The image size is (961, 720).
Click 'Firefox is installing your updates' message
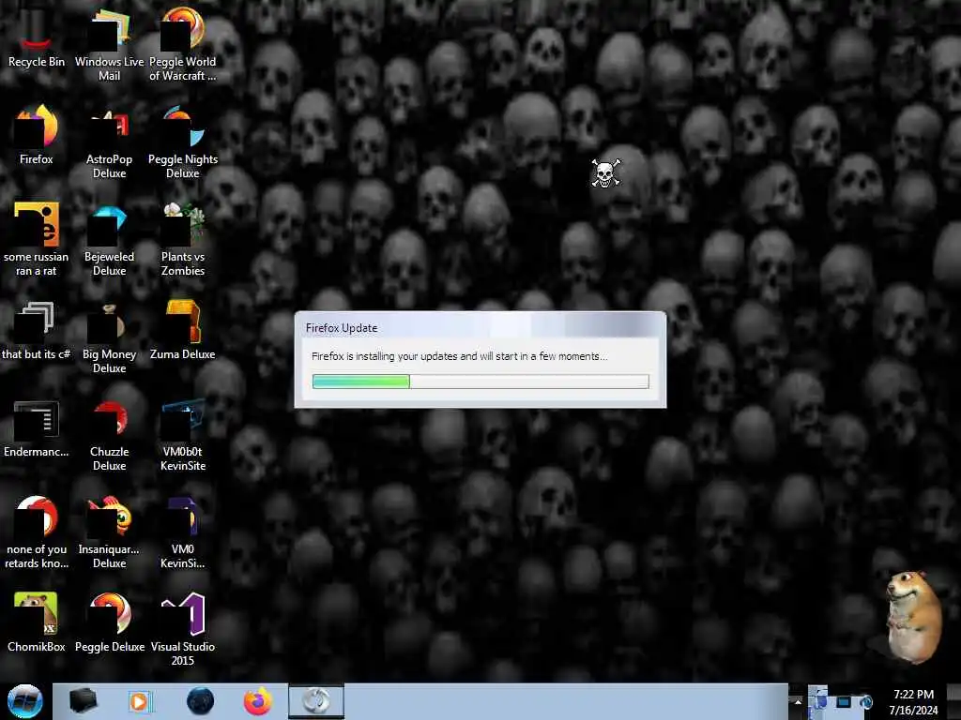(460, 356)
